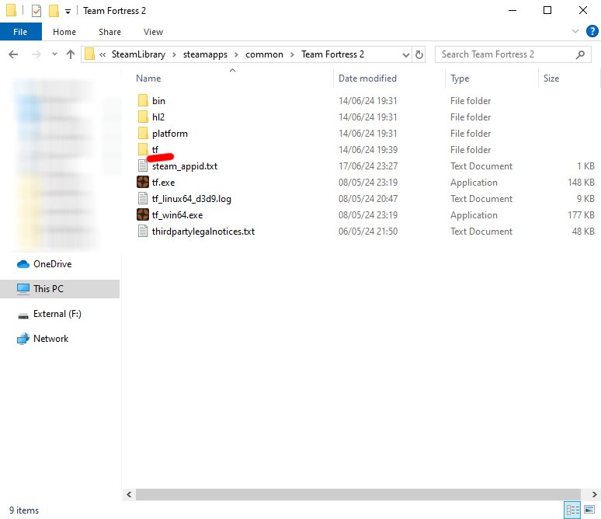Click the Team Fortress 2 breadcrumb
This screenshot has height=519, width=601.
click(332, 54)
